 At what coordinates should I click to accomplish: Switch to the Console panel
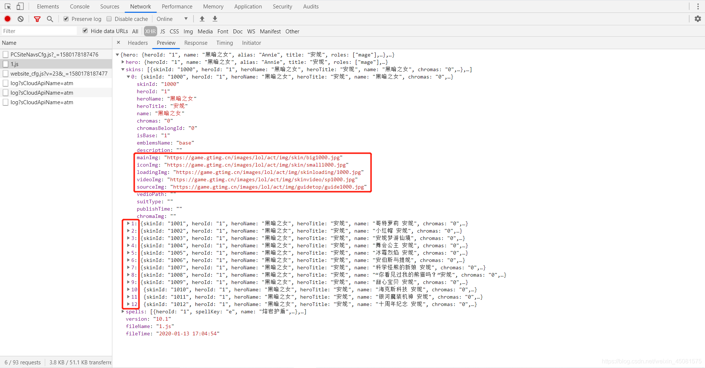80,7
